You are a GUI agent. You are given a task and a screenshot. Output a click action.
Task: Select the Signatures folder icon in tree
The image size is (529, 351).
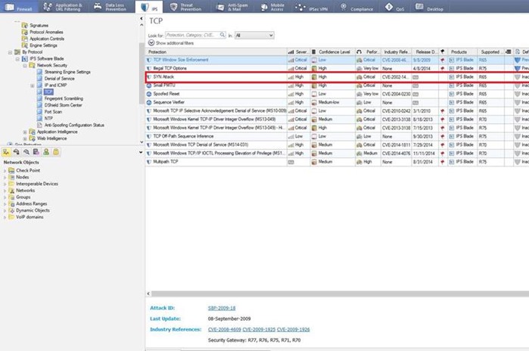coord(25,25)
